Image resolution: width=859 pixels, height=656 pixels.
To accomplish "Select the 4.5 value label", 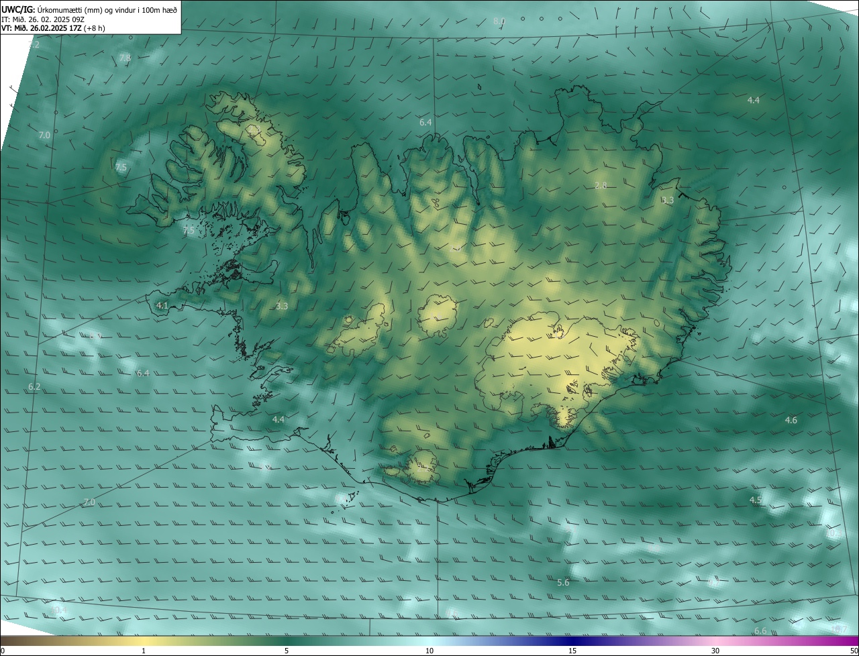I will click(x=756, y=500).
